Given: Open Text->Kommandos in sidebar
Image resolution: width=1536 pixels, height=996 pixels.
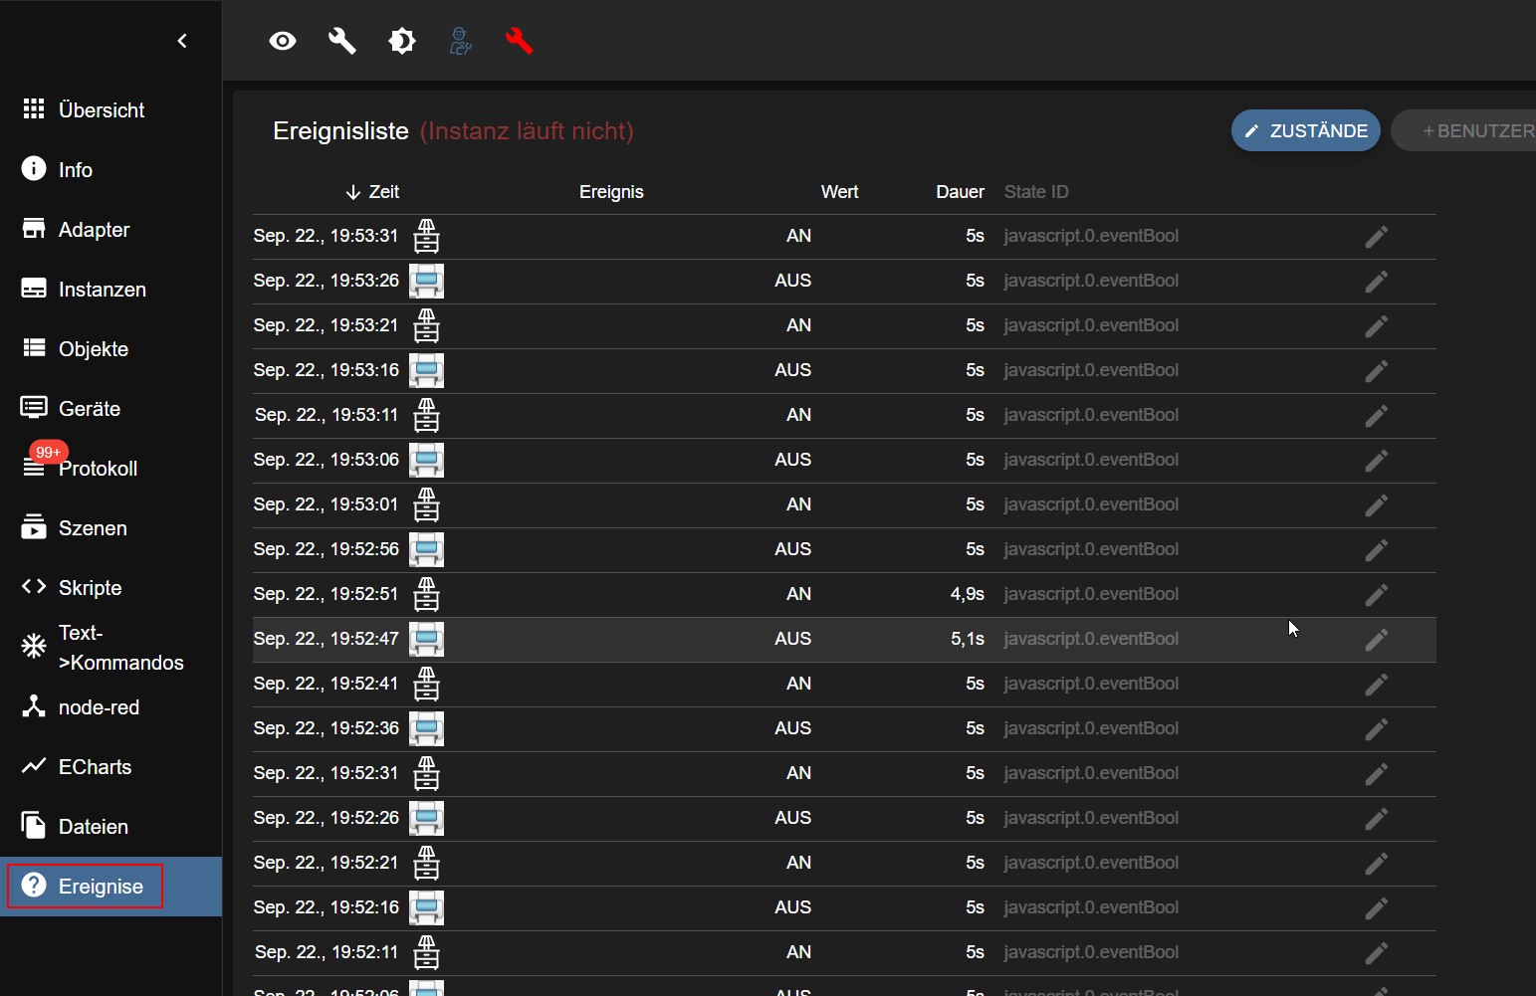Looking at the screenshot, I should click(110, 647).
